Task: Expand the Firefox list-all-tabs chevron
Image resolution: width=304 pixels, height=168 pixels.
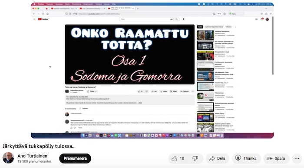Action: click(x=266, y=9)
